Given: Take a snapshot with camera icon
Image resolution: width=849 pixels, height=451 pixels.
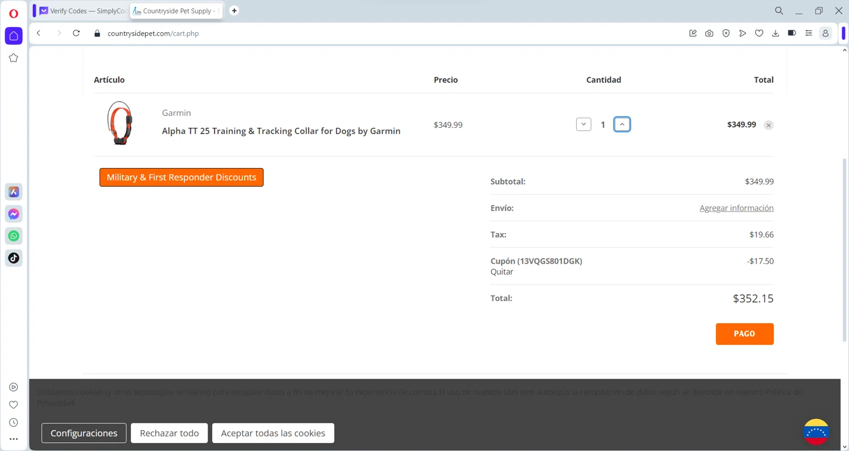Looking at the screenshot, I should (709, 33).
